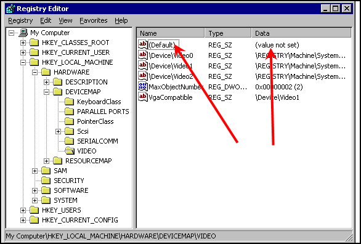This screenshot has height=244, width=361.
Task: Open the Favorites menu
Action: (x=94, y=20)
